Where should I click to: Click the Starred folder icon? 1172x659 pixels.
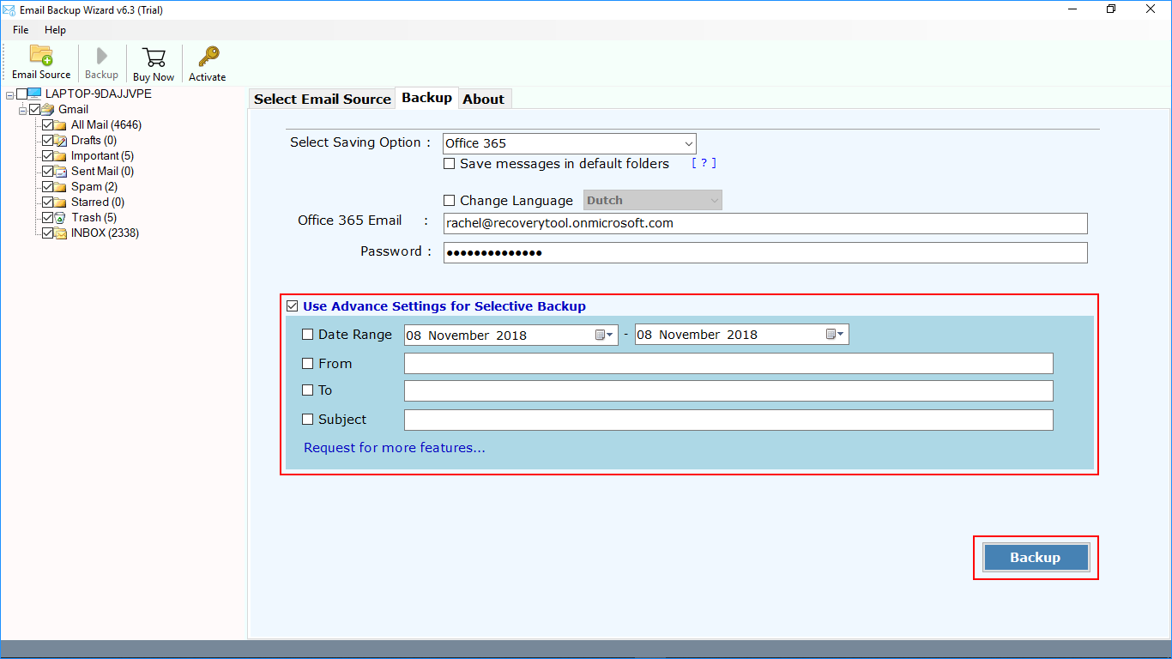[61, 202]
